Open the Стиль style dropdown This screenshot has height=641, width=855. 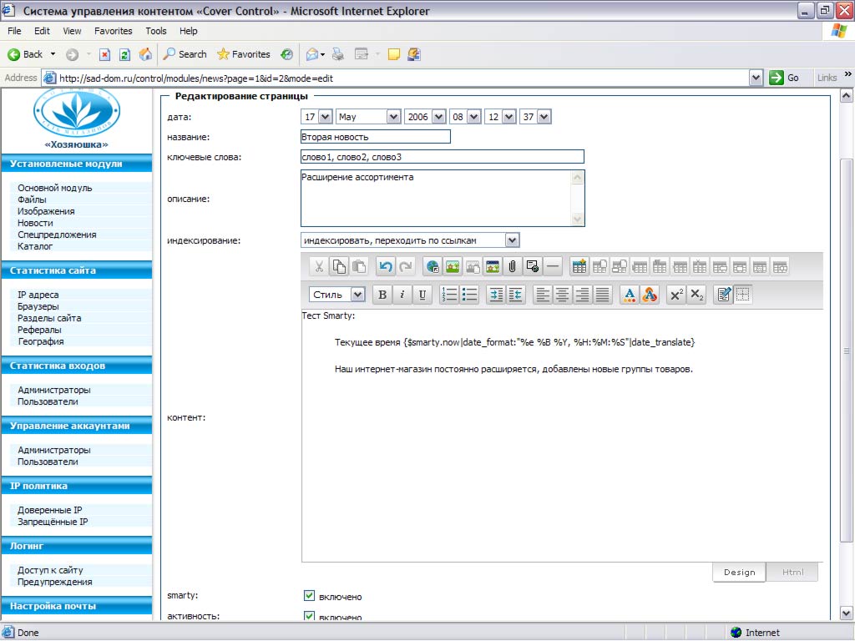tap(357, 295)
